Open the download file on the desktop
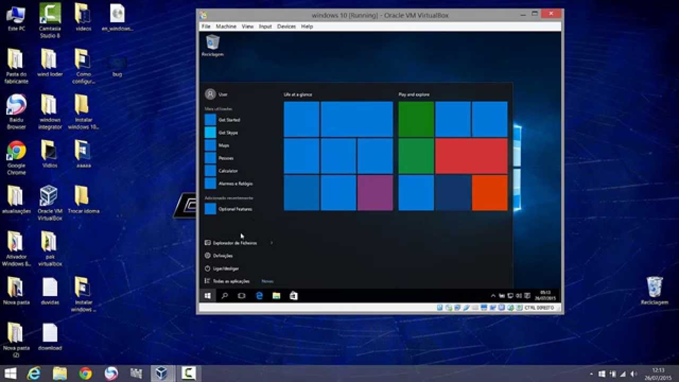This screenshot has height=382, width=679. point(50,337)
